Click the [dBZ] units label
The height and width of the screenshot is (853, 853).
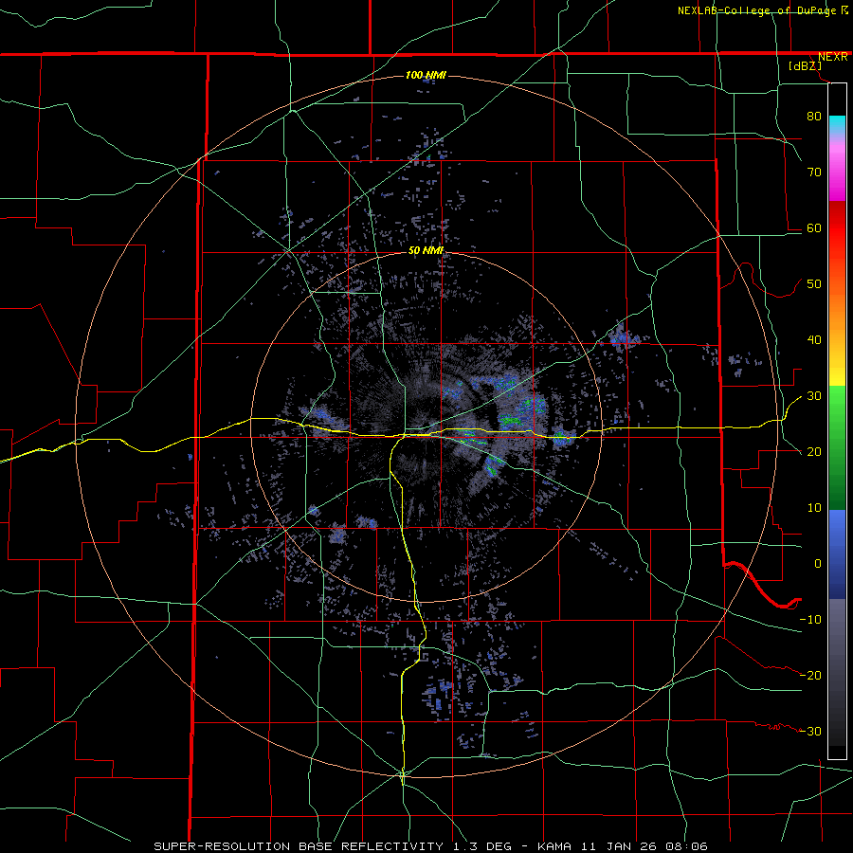coord(805,66)
